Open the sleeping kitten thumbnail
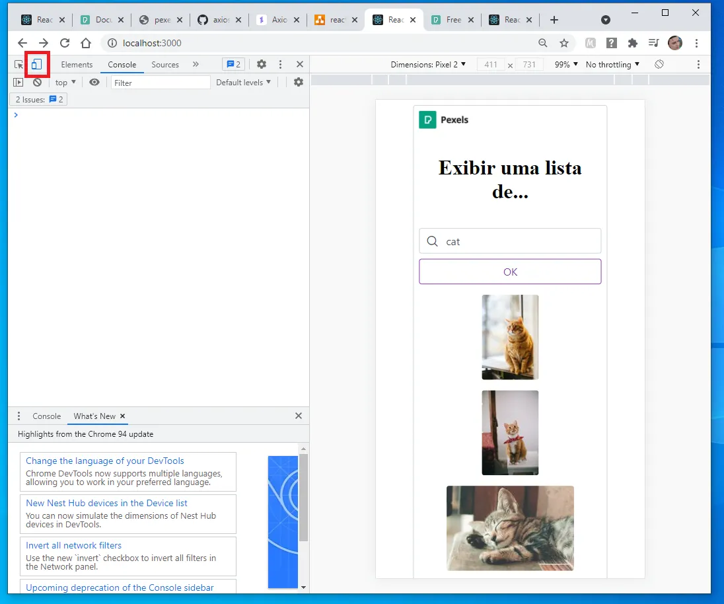The width and height of the screenshot is (724, 604). tap(510, 528)
